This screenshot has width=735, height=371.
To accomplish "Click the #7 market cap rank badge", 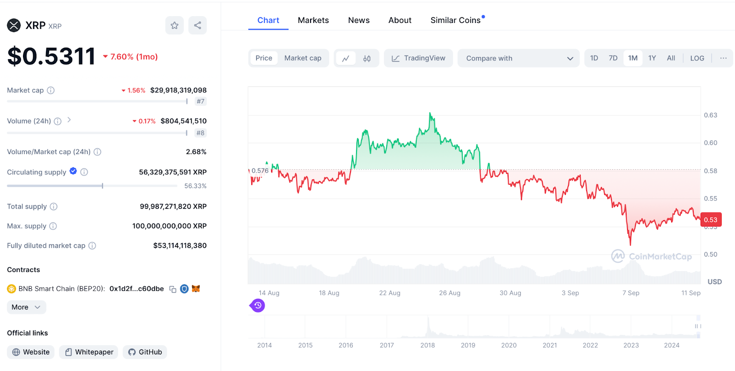I will (x=200, y=101).
